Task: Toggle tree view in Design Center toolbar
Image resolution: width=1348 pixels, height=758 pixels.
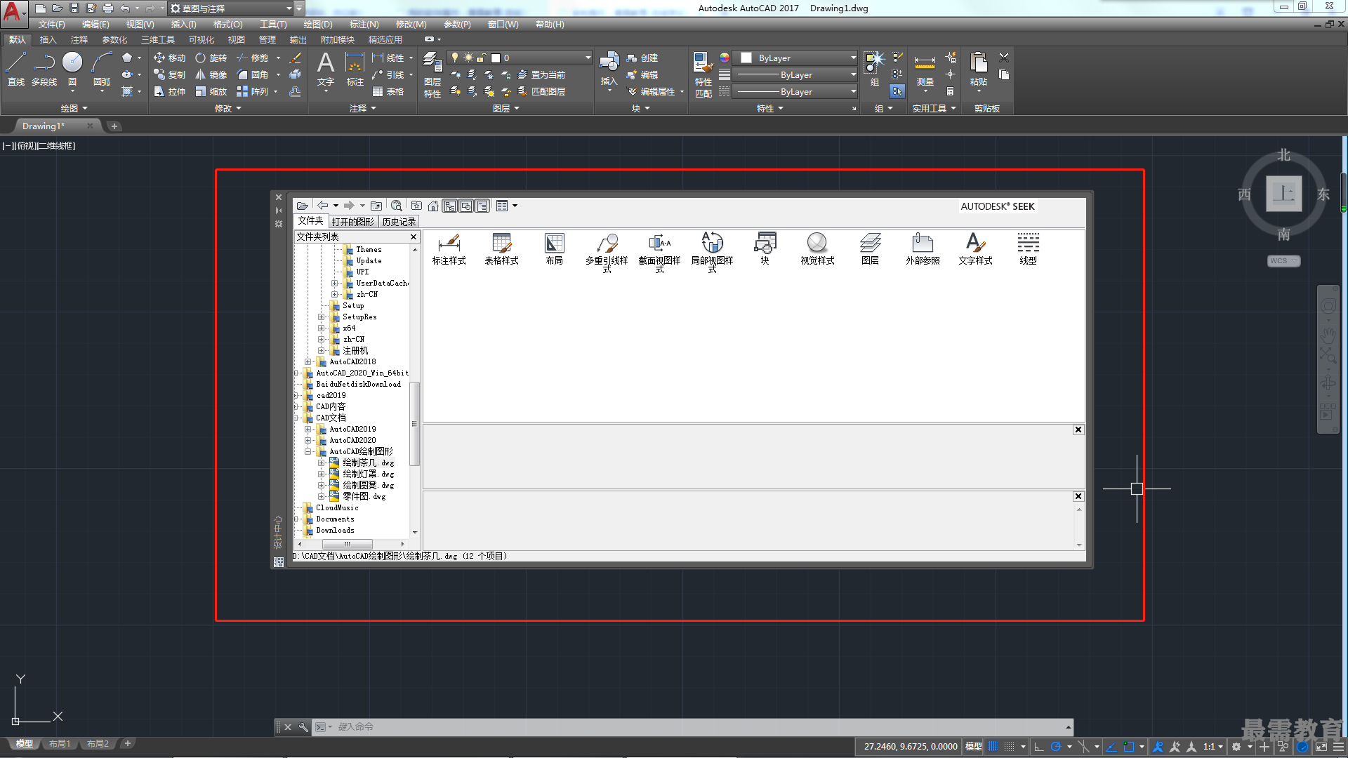Action: click(x=449, y=206)
